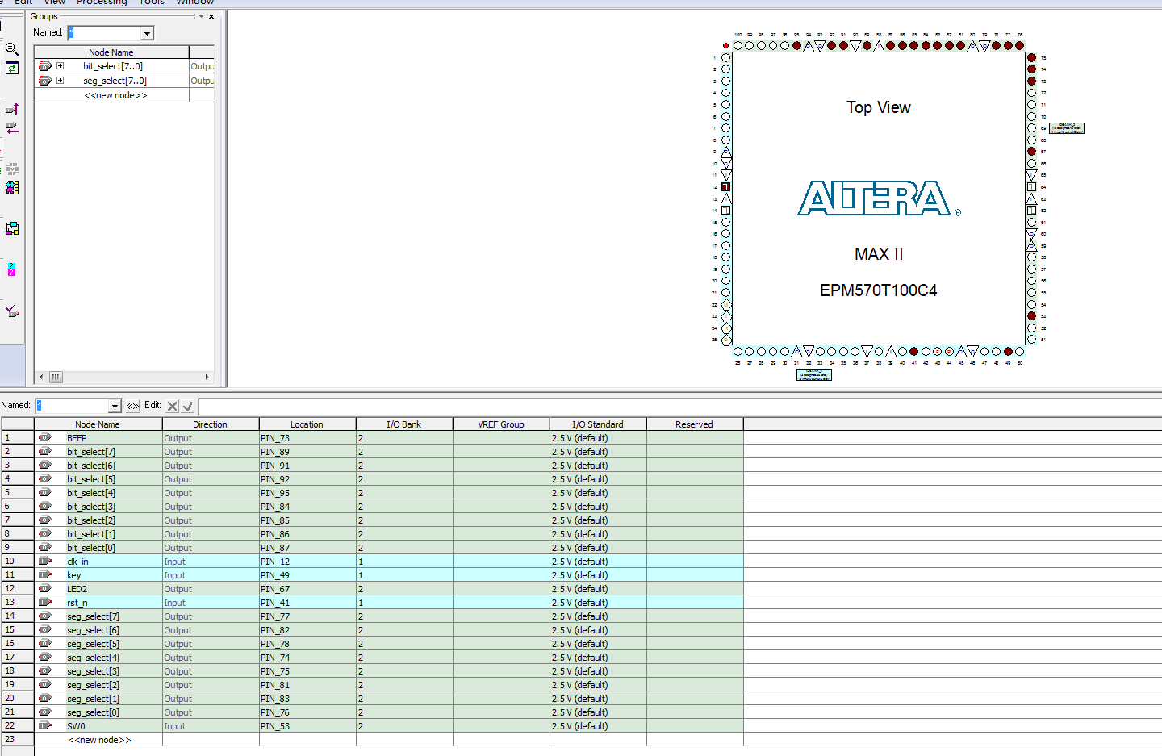Expand the bit_select[7..0] group
Viewport: 1162px width, 756px height.
(60, 66)
